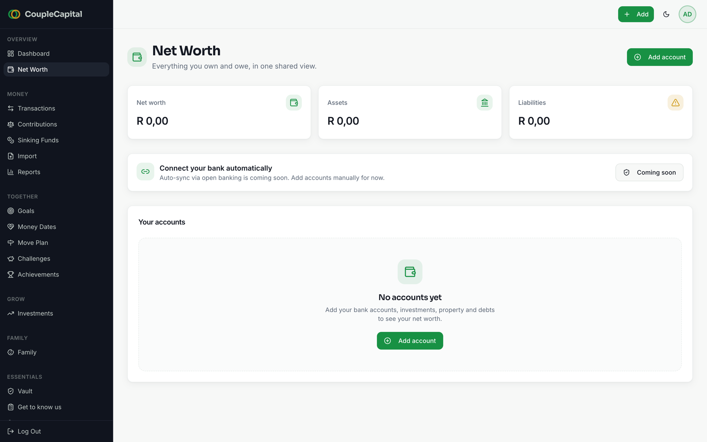Click the warning triangle in Liabilities card

click(675, 102)
